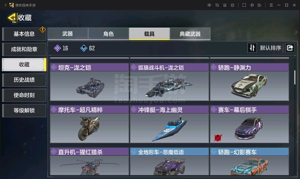Viewport: 300px width, 179px height.
Task: Click the emulator screenshot crop icon
Action: click(217, 5)
